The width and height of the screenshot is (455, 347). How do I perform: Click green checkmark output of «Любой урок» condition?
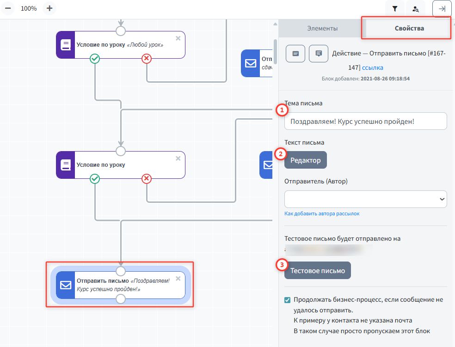[x=95, y=58]
